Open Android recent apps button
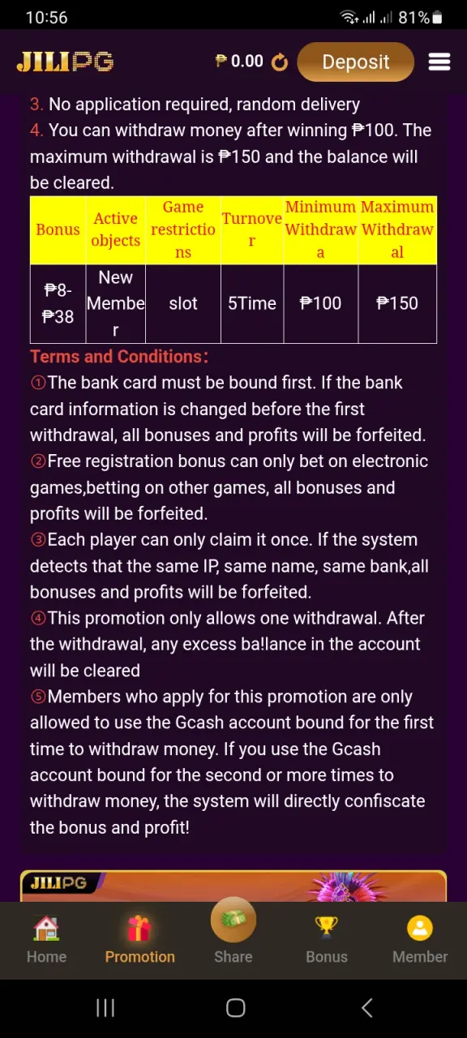467x1038 pixels. click(x=105, y=1008)
